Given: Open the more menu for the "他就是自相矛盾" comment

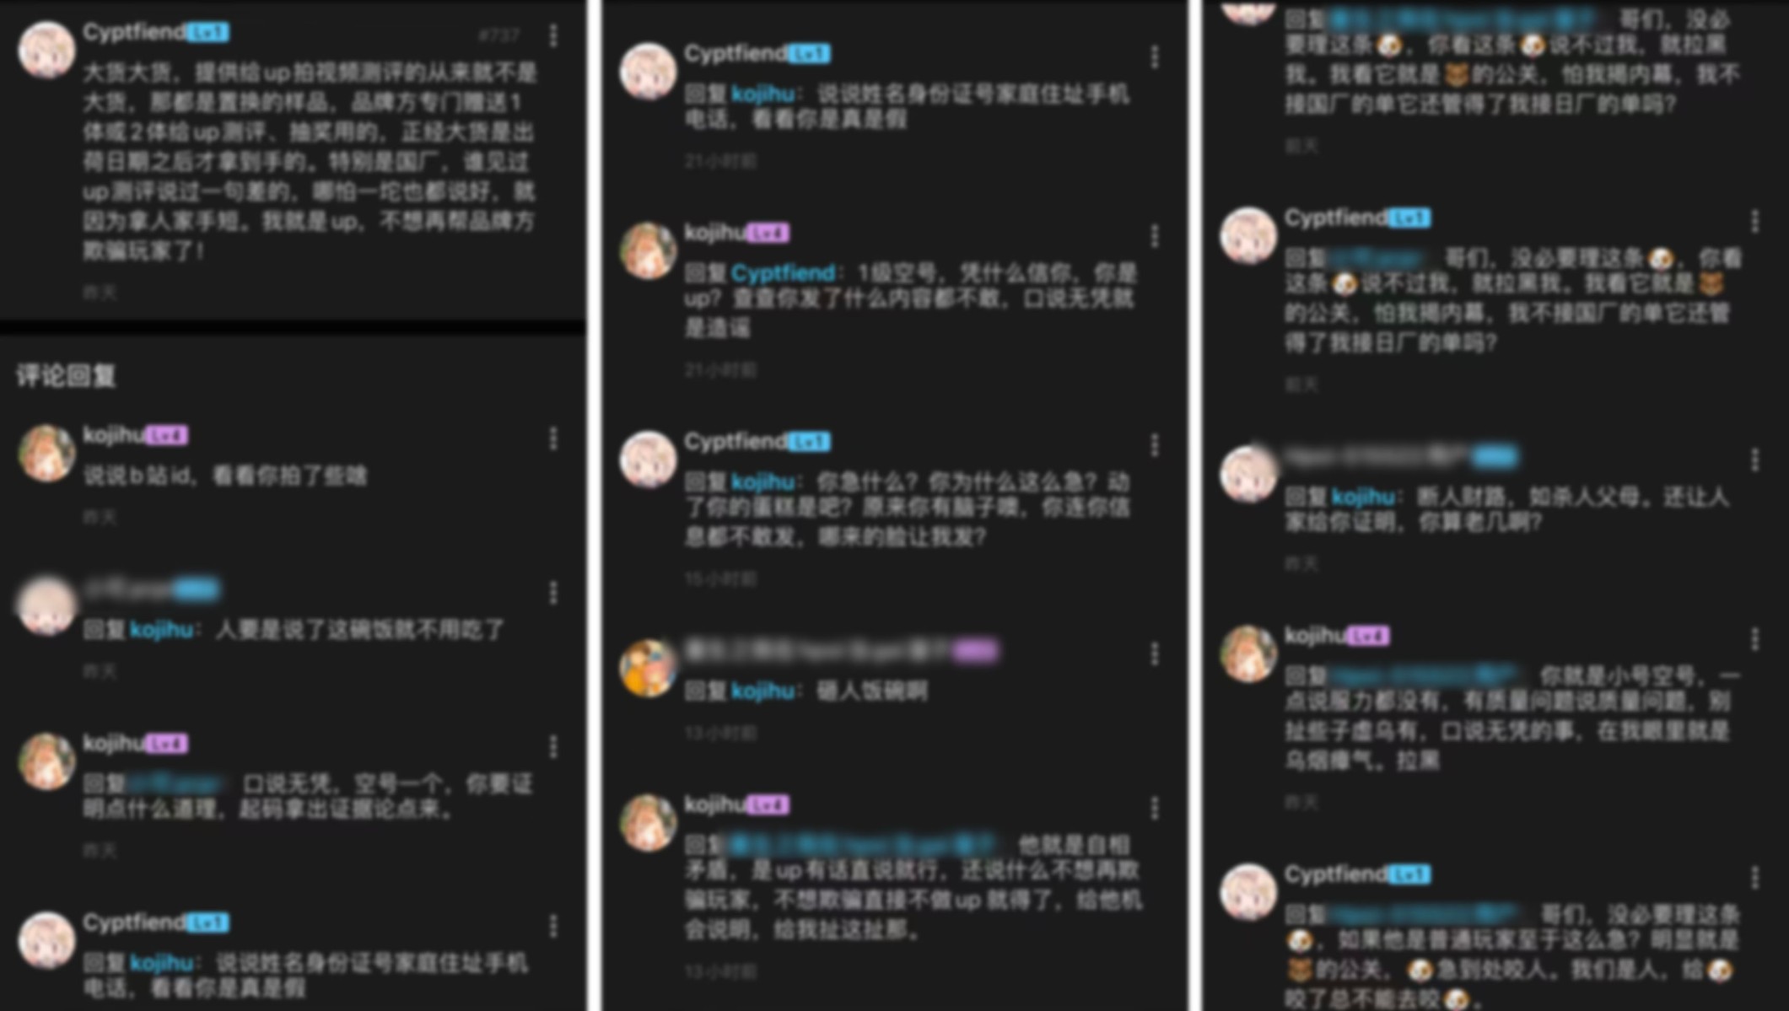Looking at the screenshot, I should pos(1155,809).
